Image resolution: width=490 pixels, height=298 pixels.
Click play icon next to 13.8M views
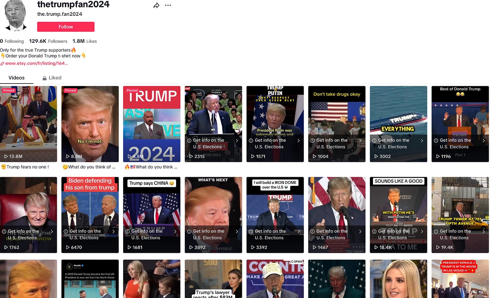coord(6,157)
